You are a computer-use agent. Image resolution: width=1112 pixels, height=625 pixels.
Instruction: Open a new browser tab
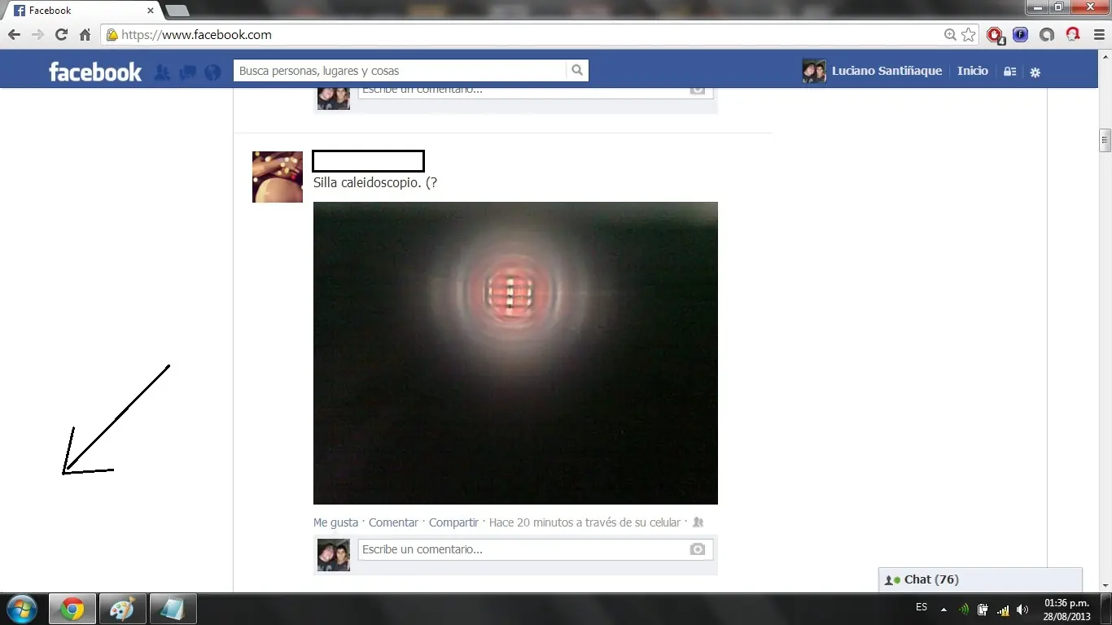pyautogui.click(x=177, y=11)
